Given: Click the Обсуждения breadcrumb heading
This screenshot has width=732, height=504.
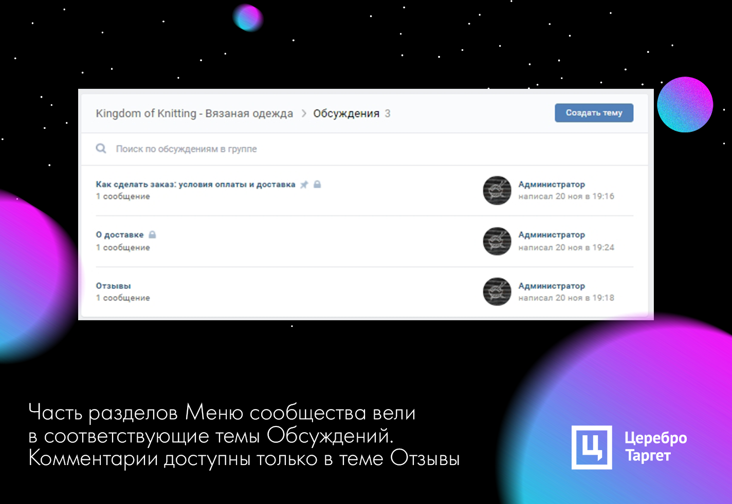Looking at the screenshot, I should tap(346, 113).
